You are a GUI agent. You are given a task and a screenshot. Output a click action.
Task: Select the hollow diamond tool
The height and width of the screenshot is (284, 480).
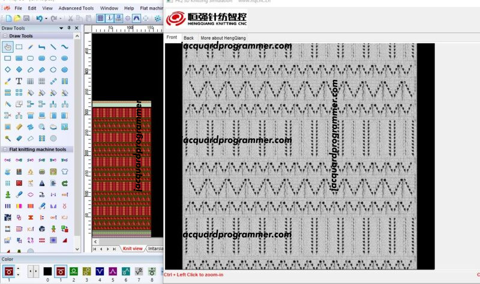coord(8,70)
